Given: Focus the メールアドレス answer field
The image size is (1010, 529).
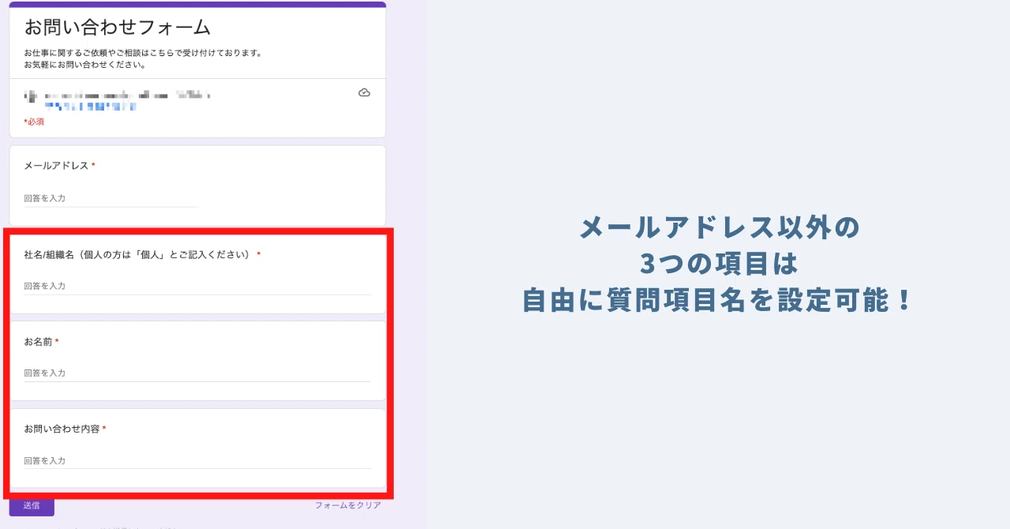Looking at the screenshot, I should tap(110, 198).
